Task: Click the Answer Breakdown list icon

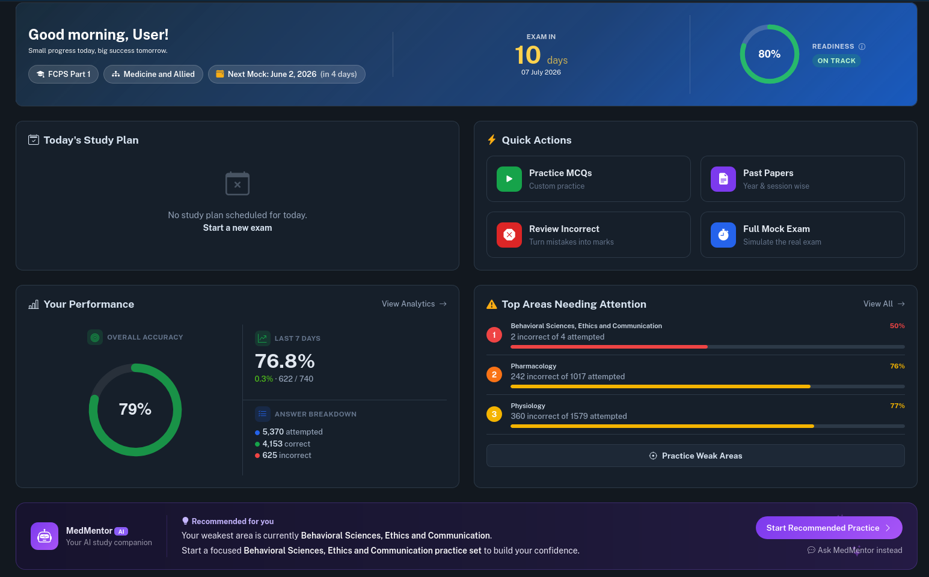Action: tap(263, 414)
